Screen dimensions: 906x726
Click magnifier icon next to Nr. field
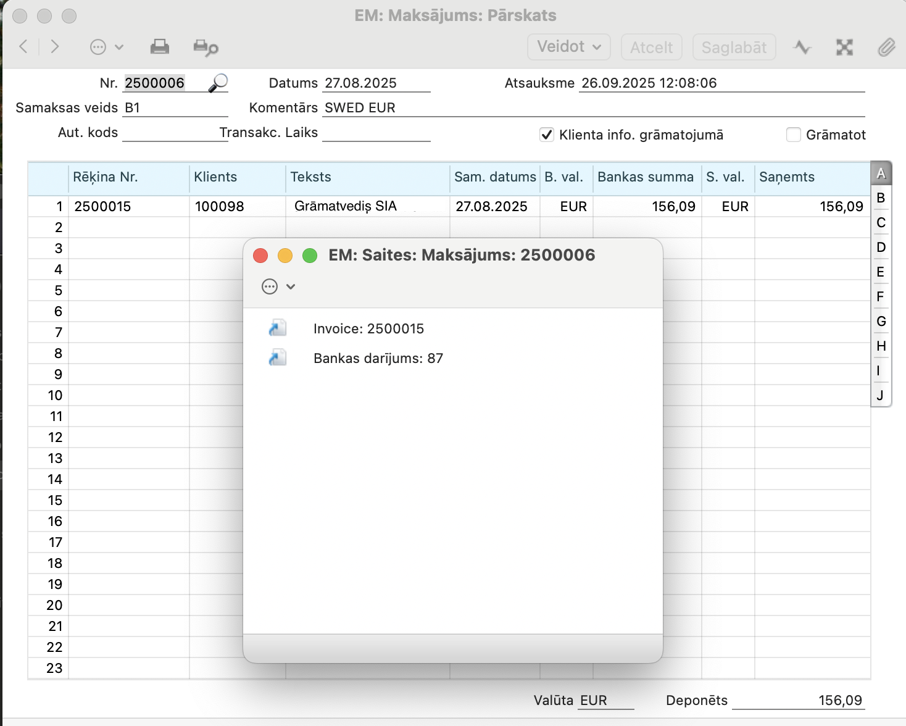(218, 83)
